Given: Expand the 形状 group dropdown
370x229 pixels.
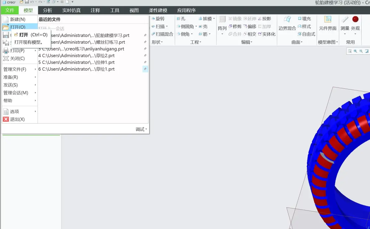Looking at the screenshot, I should (157, 42).
